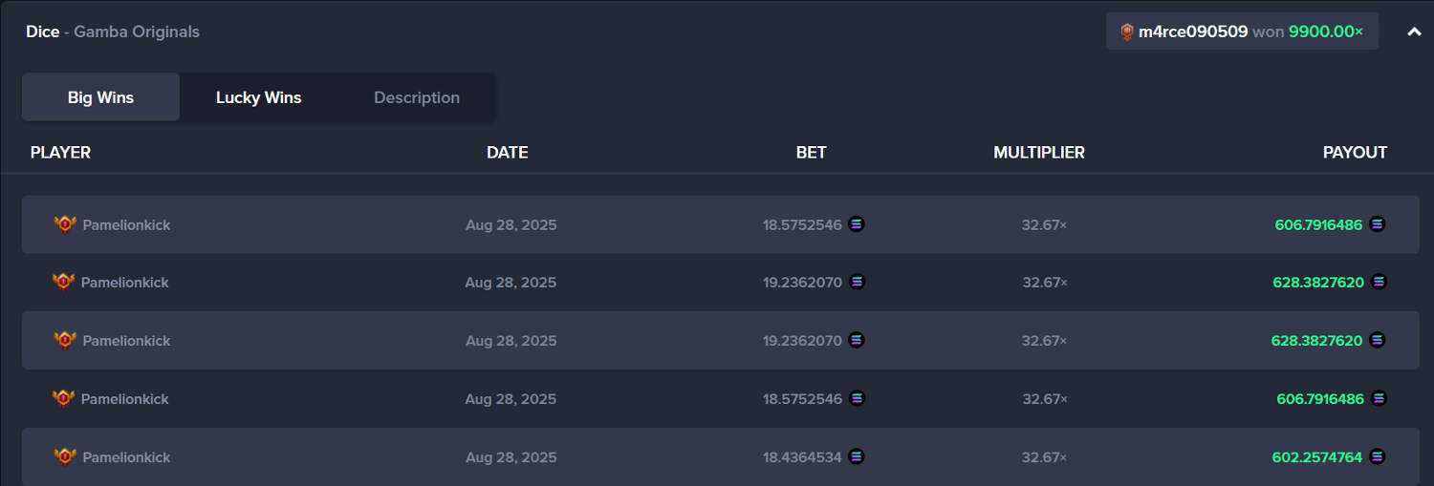The image size is (1434, 486).
Task: Click the Solana coin icon beside the second row's bet
Action: pyautogui.click(x=857, y=282)
